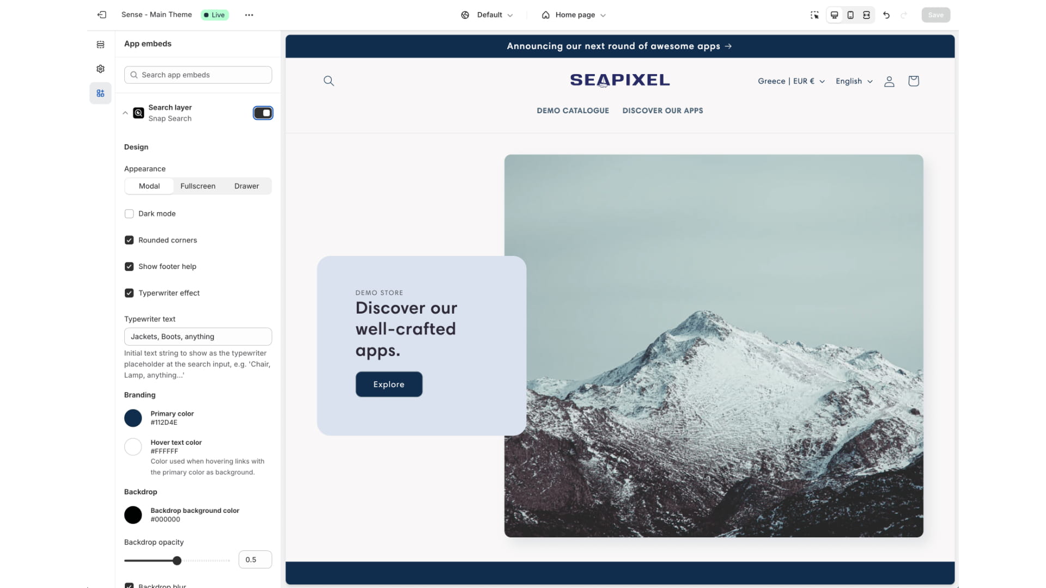Screen dimensions: 1046x588
Task: Expand the Default viewport dropdown
Action: pyautogui.click(x=487, y=14)
